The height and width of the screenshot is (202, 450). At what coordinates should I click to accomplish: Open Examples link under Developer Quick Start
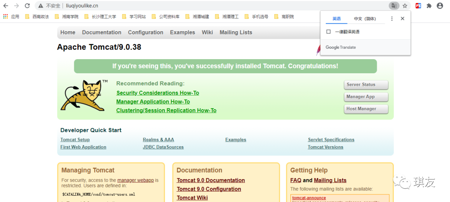235,140
